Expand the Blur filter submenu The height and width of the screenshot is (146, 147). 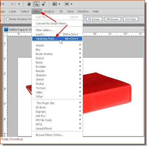coord(57,50)
